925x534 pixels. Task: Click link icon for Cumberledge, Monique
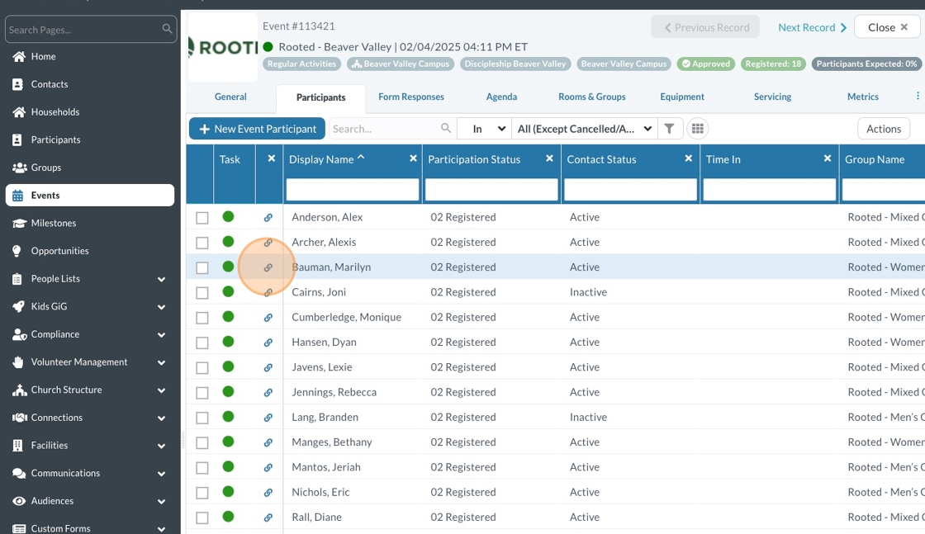click(x=268, y=318)
